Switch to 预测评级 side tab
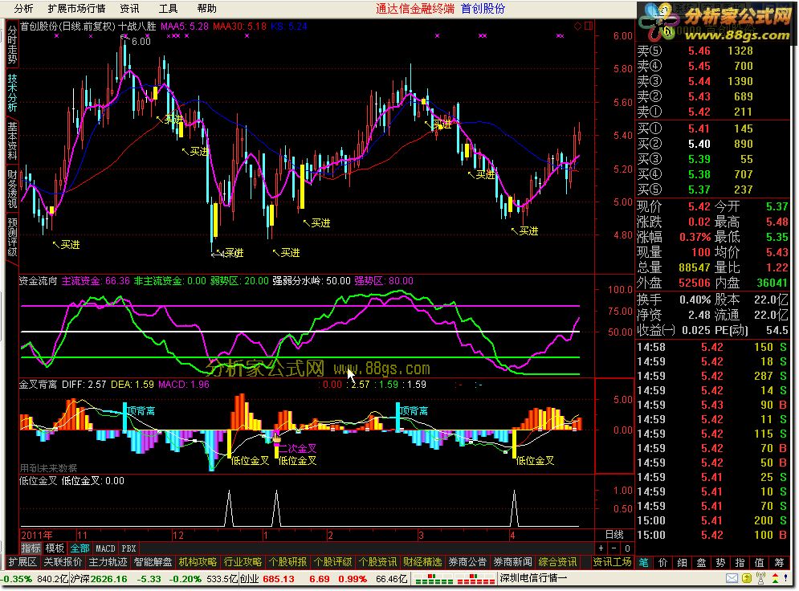 tap(12, 237)
